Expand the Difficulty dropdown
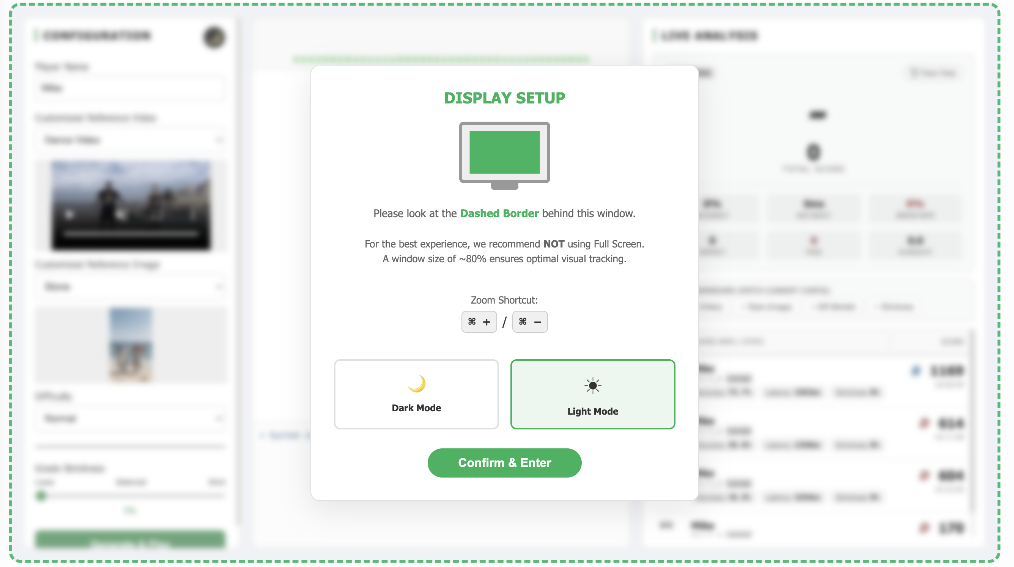The height and width of the screenshot is (567, 1014). [x=131, y=418]
